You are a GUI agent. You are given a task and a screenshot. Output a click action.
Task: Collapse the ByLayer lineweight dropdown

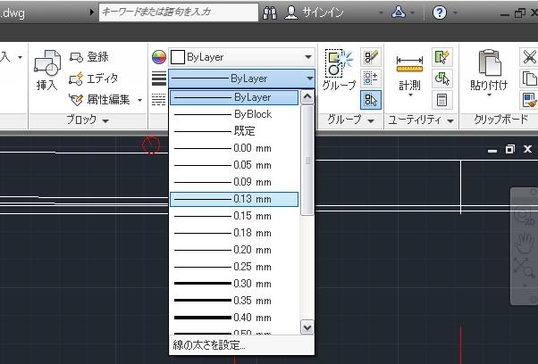point(310,79)
